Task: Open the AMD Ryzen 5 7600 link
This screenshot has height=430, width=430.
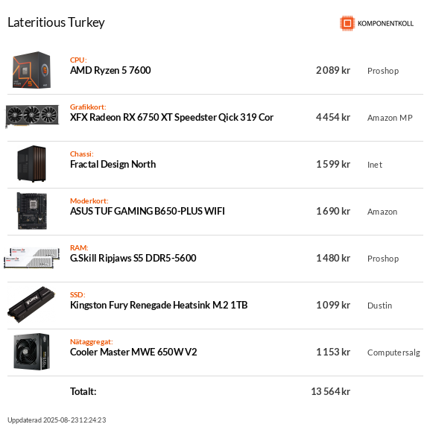Action: pos(110,71)
